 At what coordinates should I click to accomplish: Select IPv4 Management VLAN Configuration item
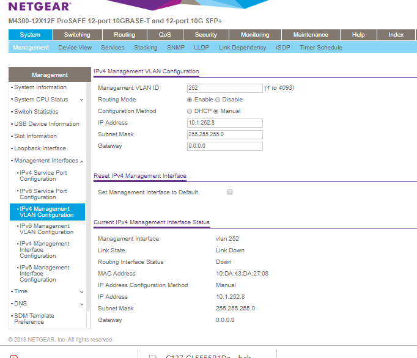(47, 212)
